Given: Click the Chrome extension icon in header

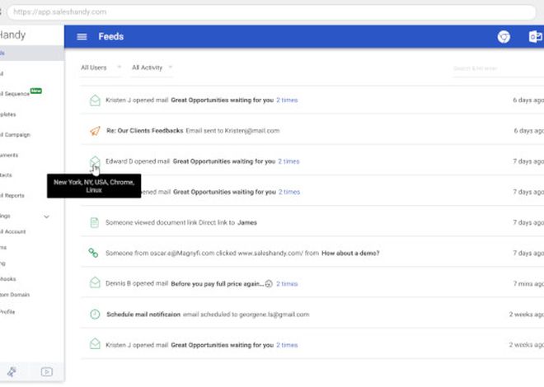Looking at the screenshot, I should [x=504, y=37].
